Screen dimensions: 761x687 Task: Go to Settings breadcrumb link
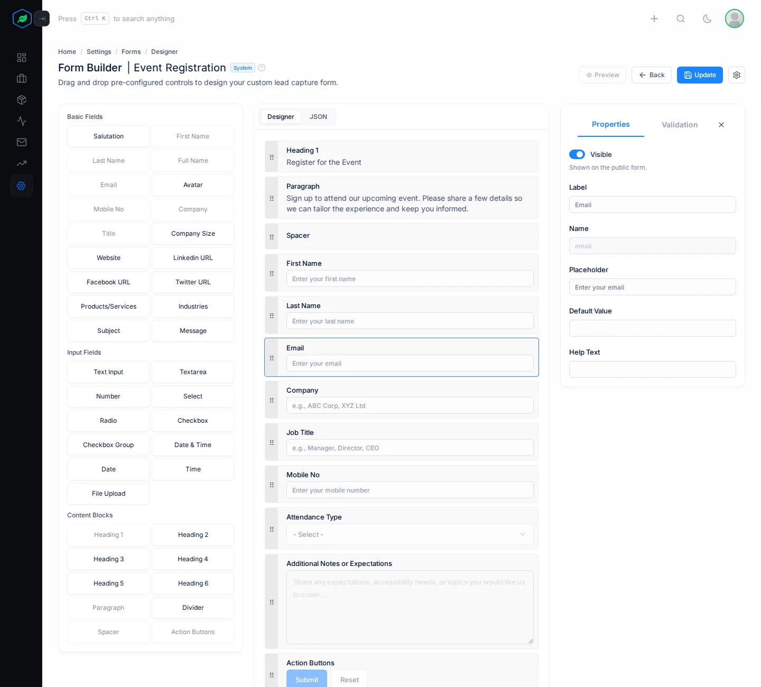pos(99,52)
